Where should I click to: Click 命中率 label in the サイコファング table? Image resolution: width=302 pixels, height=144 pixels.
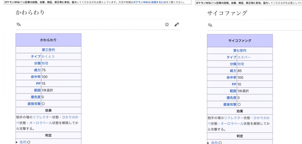232,78
